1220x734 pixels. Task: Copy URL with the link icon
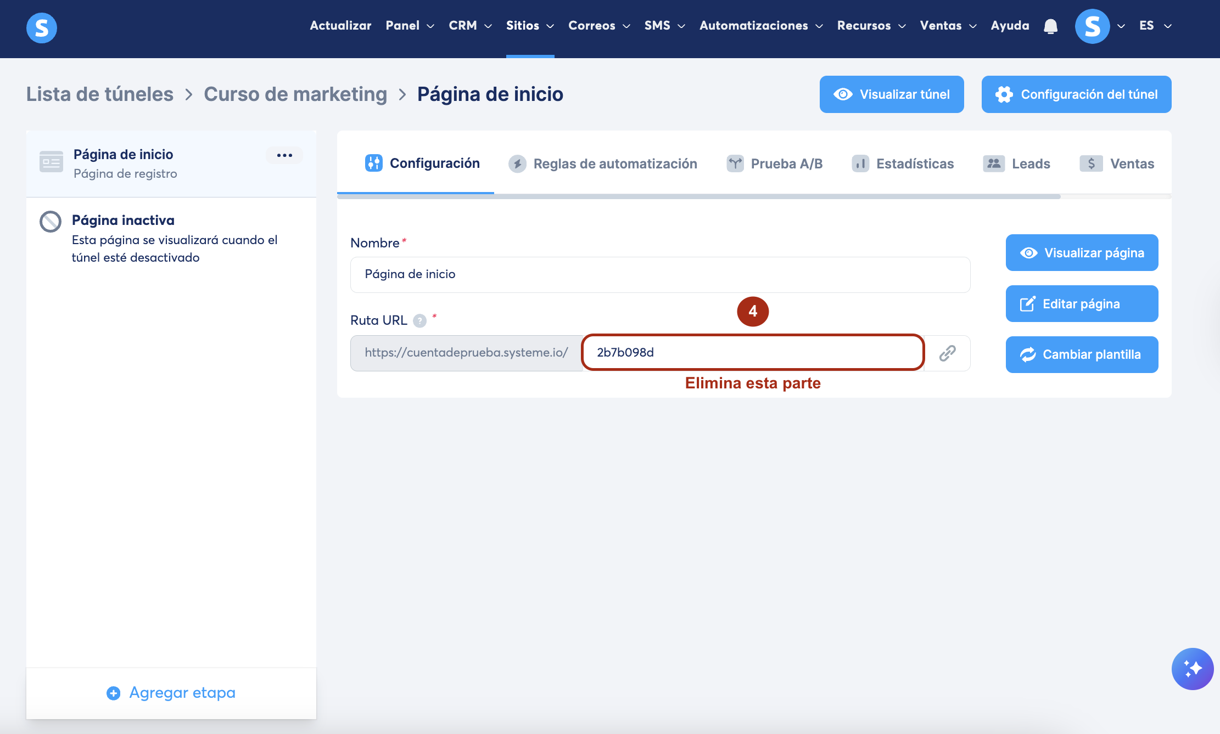(x=947, y=353)
